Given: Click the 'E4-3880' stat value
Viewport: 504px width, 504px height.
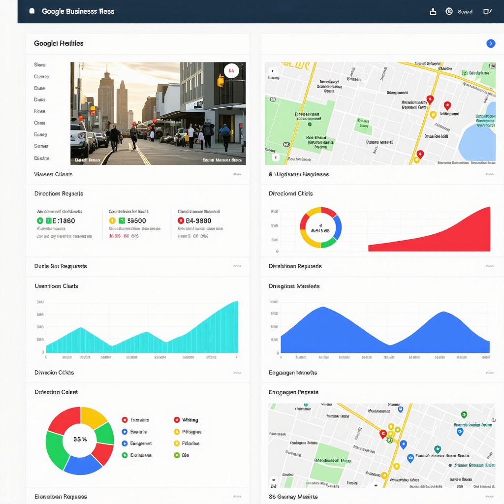Looking at the screenshot, I should [198, 221].
